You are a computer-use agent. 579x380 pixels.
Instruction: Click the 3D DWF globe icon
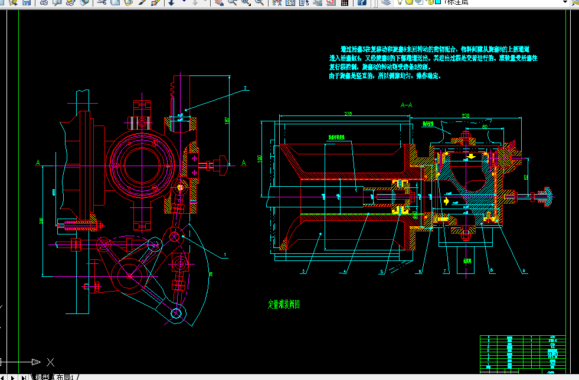84,2
